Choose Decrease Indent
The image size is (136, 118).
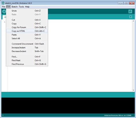click(x=27, y=51)
